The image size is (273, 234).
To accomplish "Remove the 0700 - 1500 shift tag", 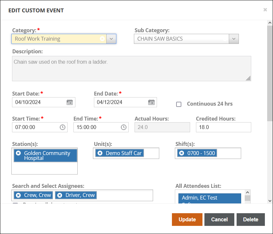I will pyautogui.click(x=182, y=153).
